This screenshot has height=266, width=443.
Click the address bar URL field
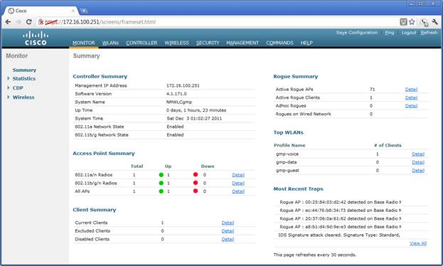click(x=217, y=22)
